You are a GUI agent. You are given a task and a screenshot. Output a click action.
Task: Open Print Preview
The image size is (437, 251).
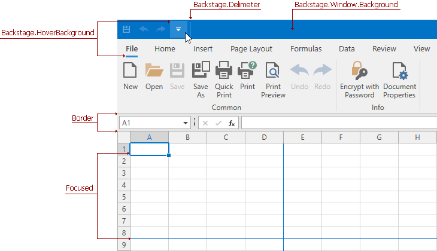(x=273, y=80)
